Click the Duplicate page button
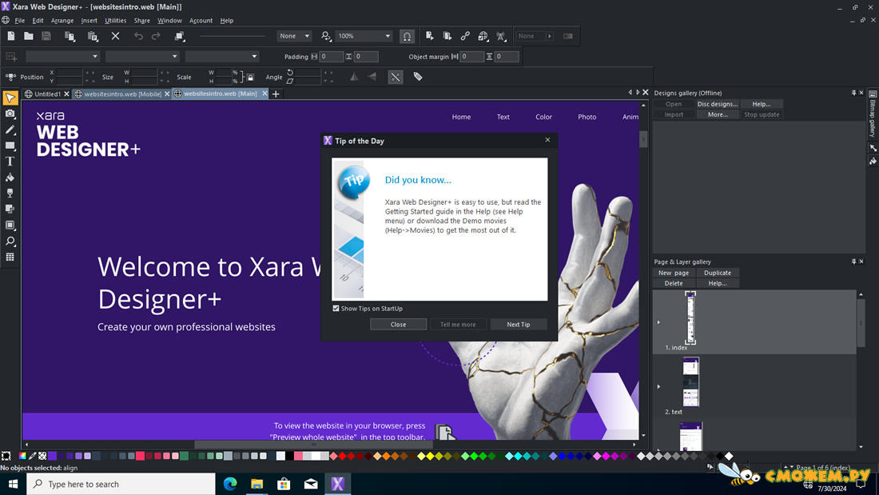879x495 pixels. [717, 273]
